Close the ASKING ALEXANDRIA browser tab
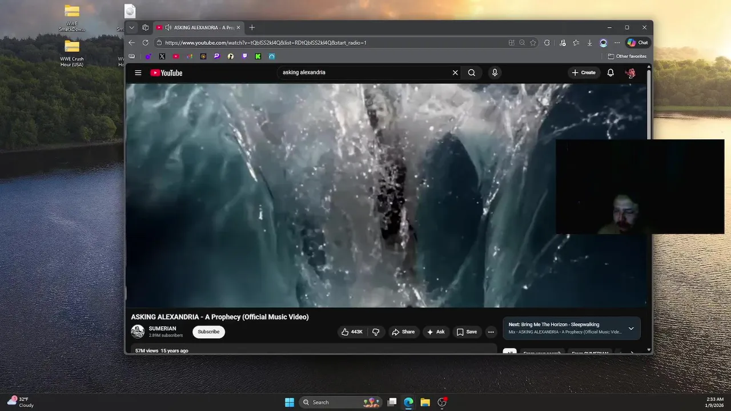 pyautogui.click(x=238, y=27)
